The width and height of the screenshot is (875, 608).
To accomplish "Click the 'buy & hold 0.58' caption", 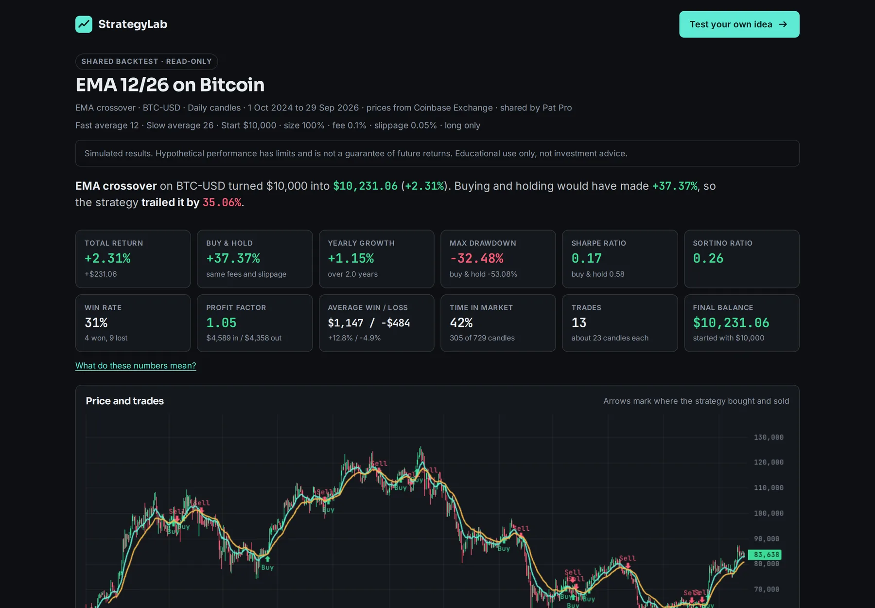I will click(597, 274).
